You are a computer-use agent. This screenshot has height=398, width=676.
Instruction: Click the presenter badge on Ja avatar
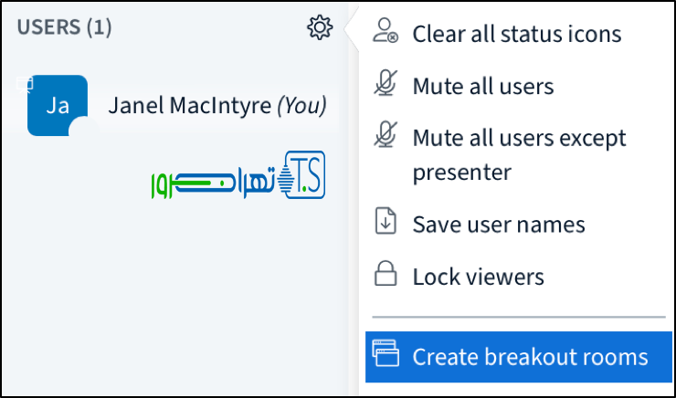(x=26, y=84)
